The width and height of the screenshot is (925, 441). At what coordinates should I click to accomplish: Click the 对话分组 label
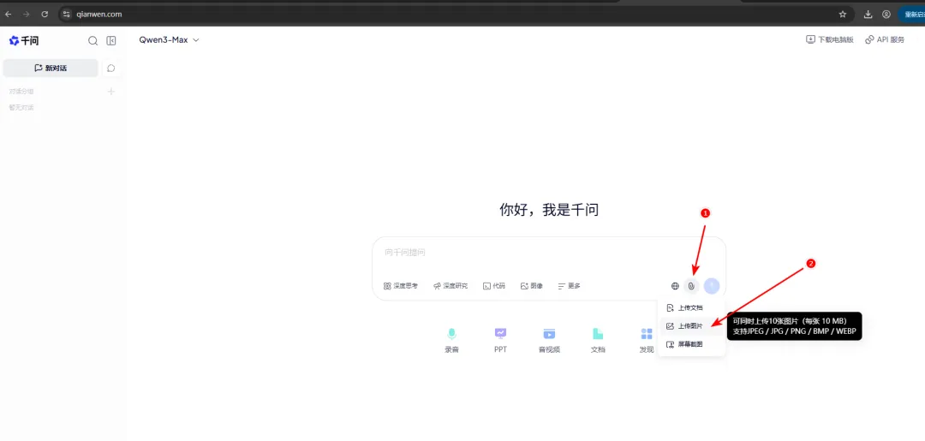pyautogui.click(x=21, y=92)
